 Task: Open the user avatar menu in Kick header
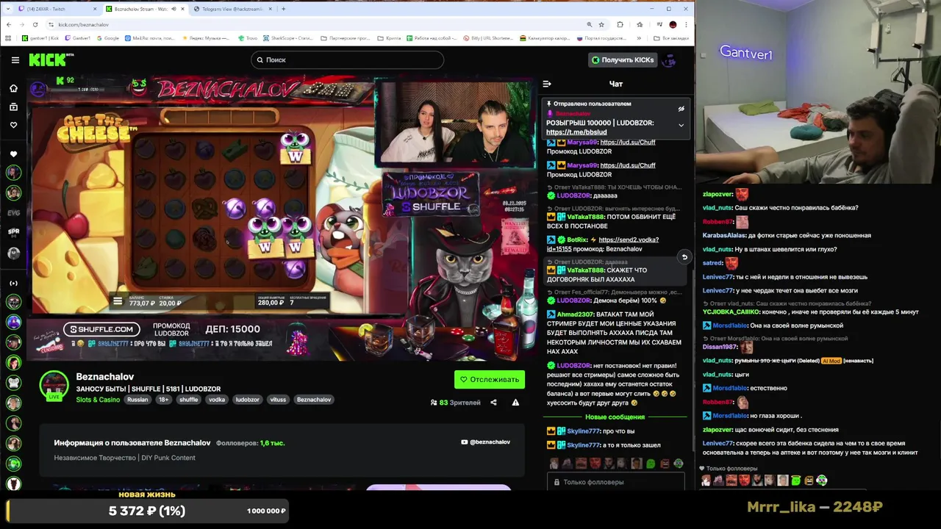(669, 60)
